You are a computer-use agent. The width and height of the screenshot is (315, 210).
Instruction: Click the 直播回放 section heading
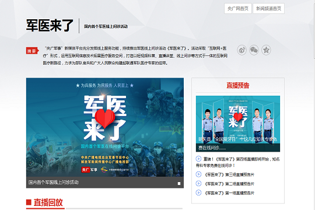(x=48, y=202)
